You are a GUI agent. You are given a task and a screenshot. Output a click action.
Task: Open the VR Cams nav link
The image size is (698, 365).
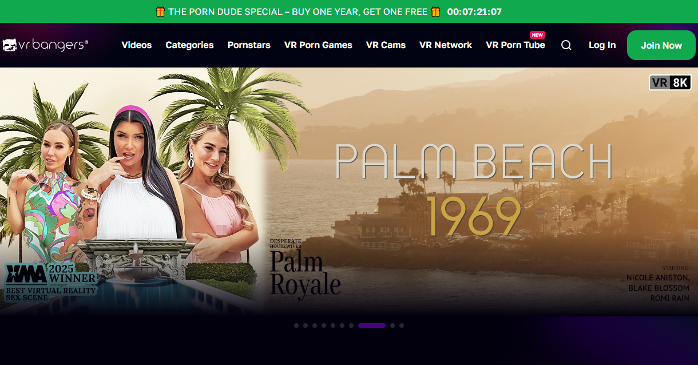coord(386,45)
